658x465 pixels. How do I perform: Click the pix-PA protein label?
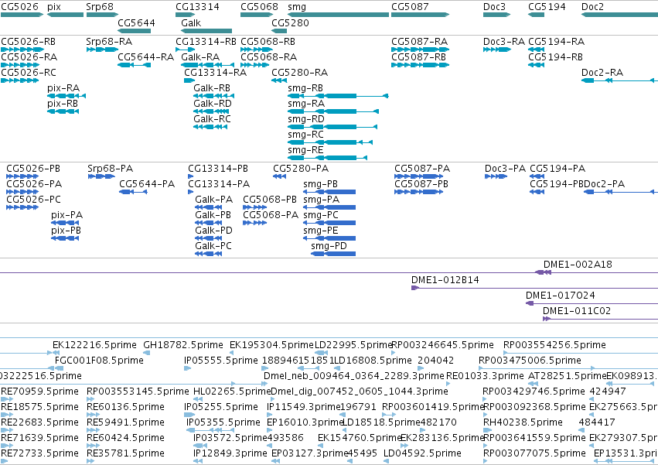[66, 214]
